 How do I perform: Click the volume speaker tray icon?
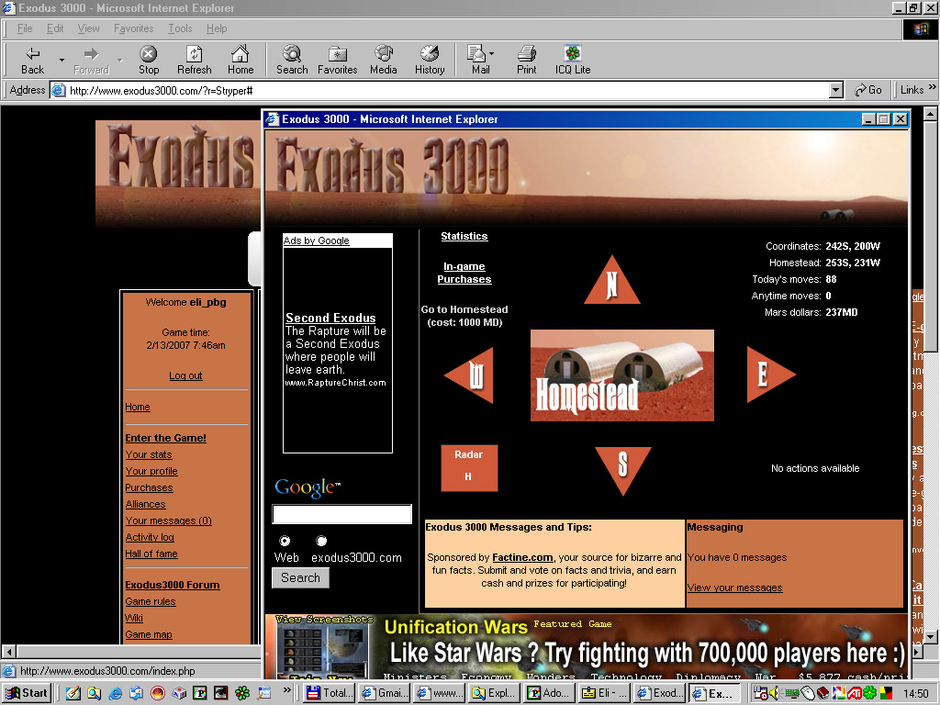(775, 693)
